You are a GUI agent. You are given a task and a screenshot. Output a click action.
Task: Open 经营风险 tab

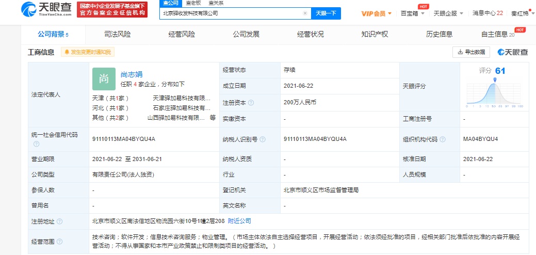click(x=182, y=34)
